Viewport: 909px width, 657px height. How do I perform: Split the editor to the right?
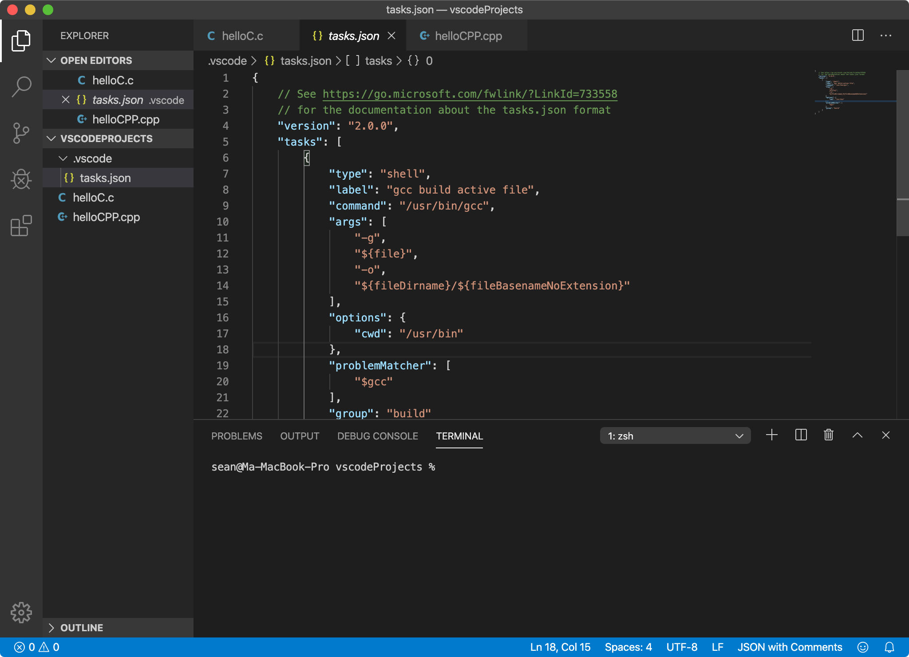coord(858,36)
